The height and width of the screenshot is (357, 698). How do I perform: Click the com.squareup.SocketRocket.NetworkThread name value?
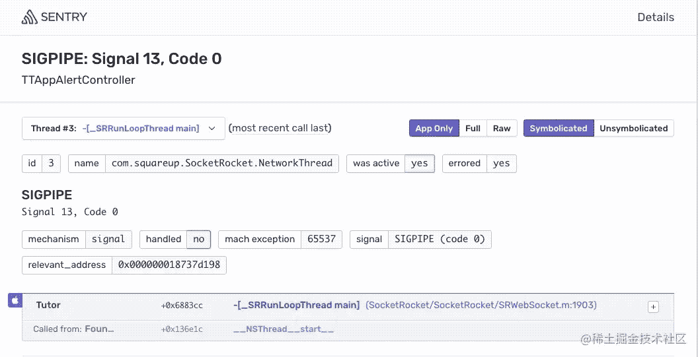[x=221, y=164]
